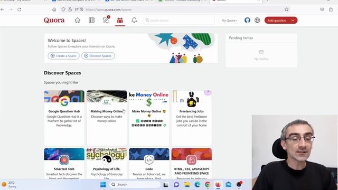Bookmark page with star icon
Viewport: 338px width, 190px height.
pos(286,9)
